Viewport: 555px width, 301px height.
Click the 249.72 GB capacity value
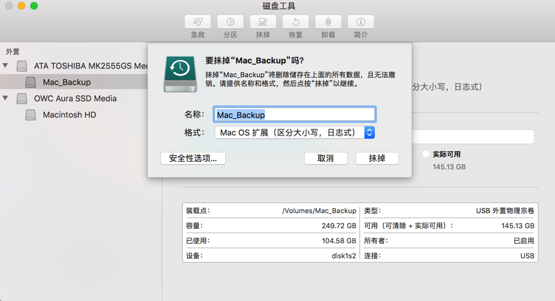coord(339,226)
